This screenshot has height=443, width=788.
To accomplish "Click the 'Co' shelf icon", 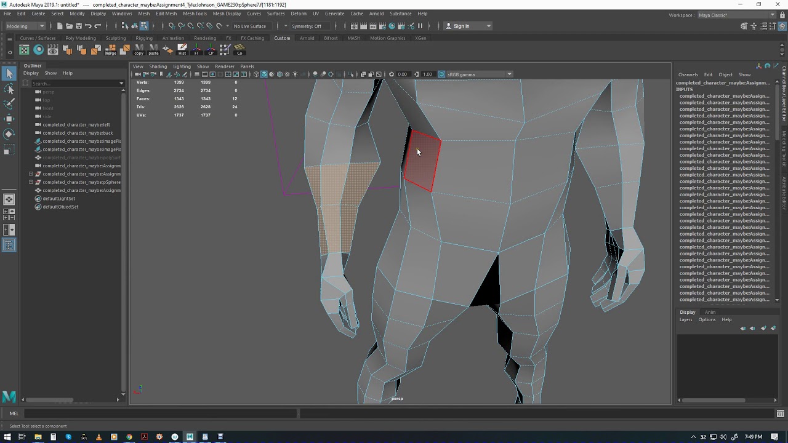I will coord(239,50).
